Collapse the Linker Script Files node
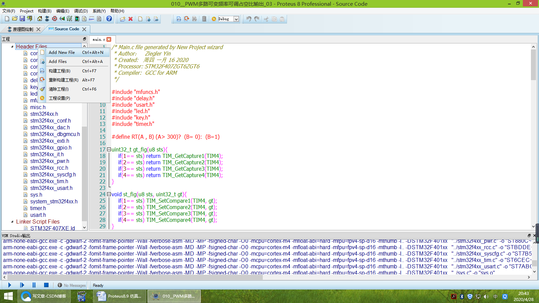This screenshot has height=303, width=539. tap(12, 222)
